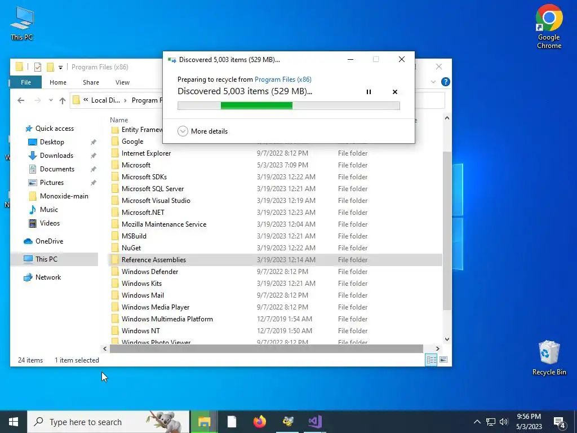Open the Share ribbon tab
577x433 pixels.
[91, 82]
